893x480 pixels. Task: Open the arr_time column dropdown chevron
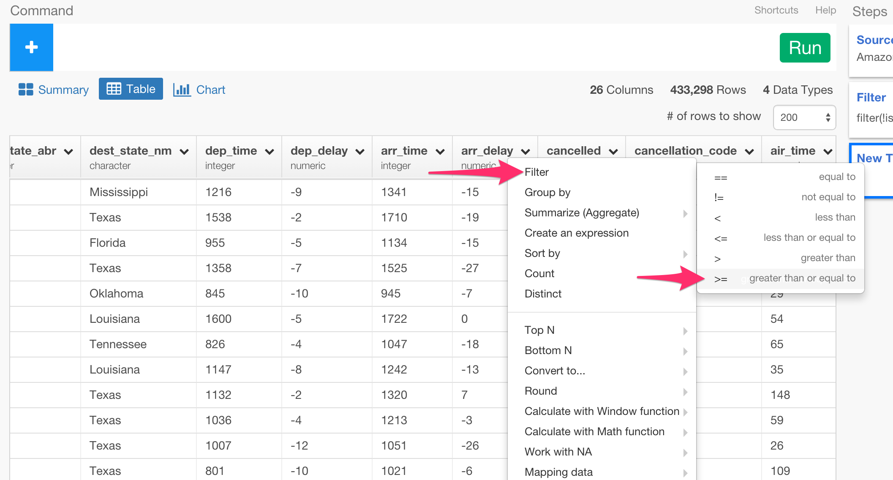click(440, 152)
